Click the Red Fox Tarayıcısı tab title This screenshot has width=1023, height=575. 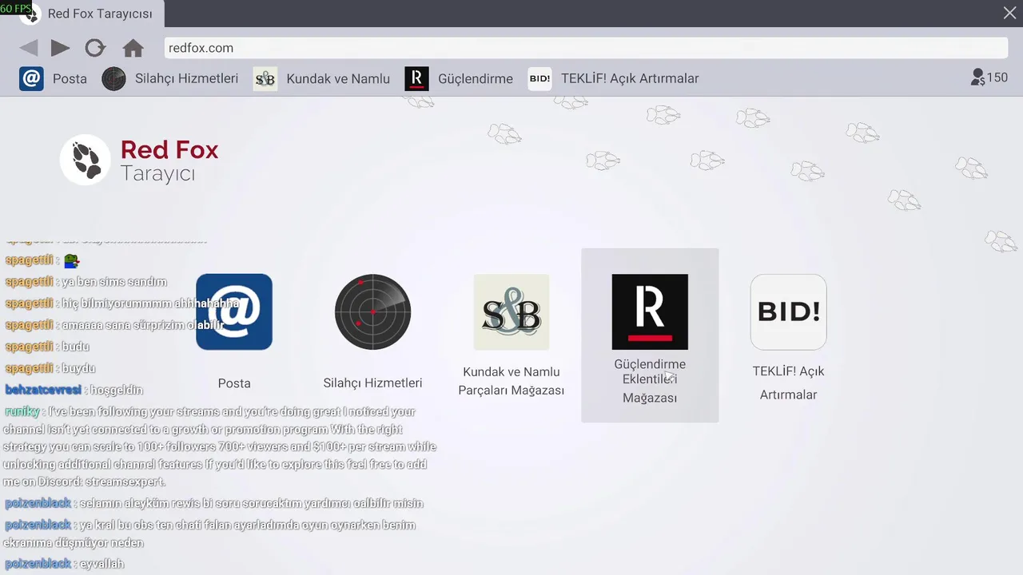click(100, 14)
